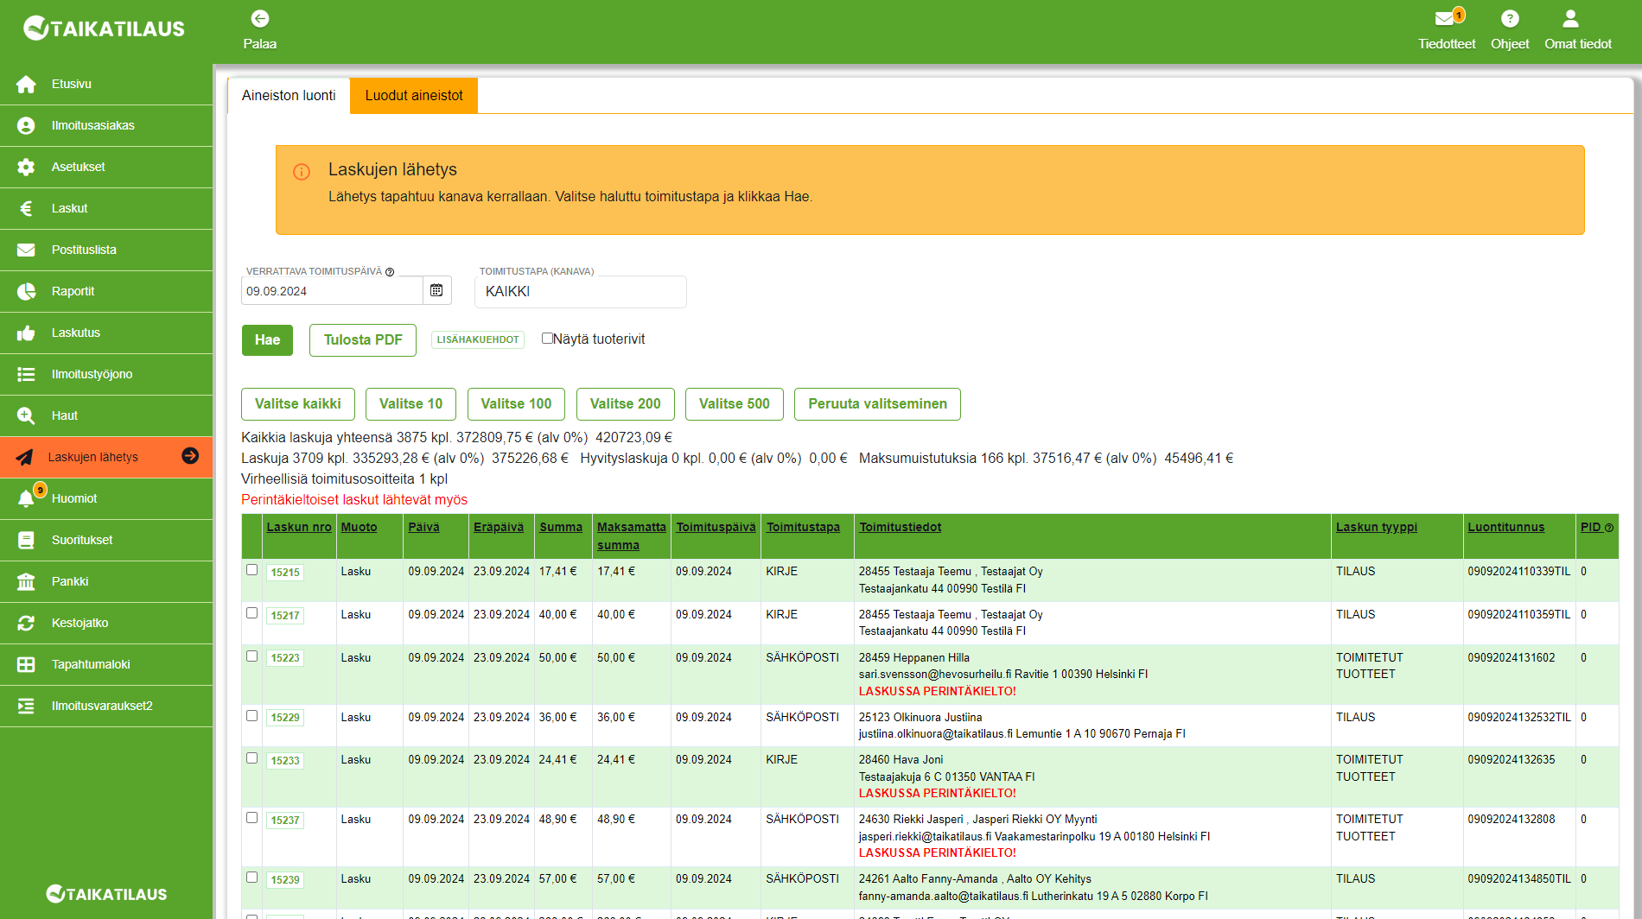Switch to Luodut aineistot tab
Screen dimensions: 1642x919
click(x=414, y=95)
